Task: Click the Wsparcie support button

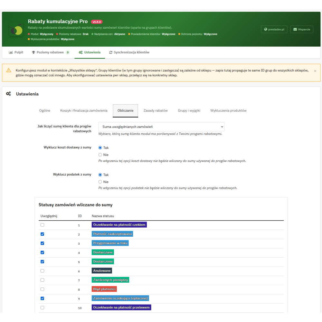Action: point(302,29)
